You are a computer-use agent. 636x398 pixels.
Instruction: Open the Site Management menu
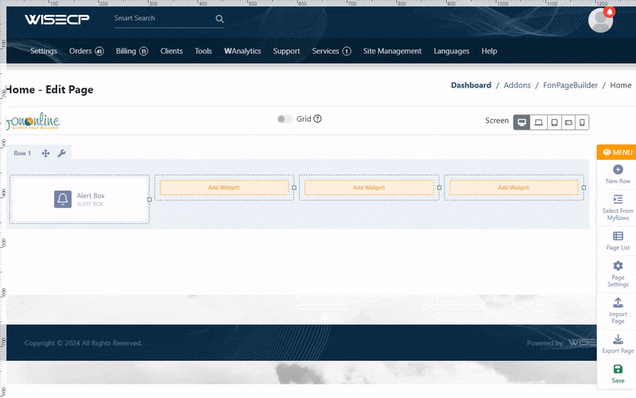(392, 51)
